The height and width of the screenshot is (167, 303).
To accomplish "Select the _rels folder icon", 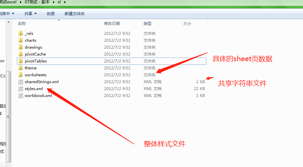I will click(x=21, y=33).
